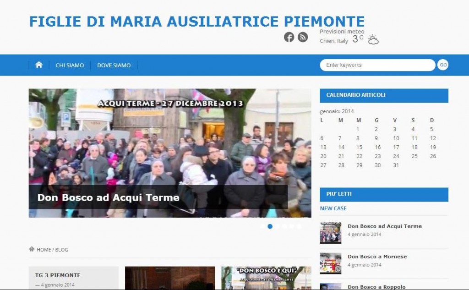Open the DOVE SIAMO menu item

click(114, 65)
